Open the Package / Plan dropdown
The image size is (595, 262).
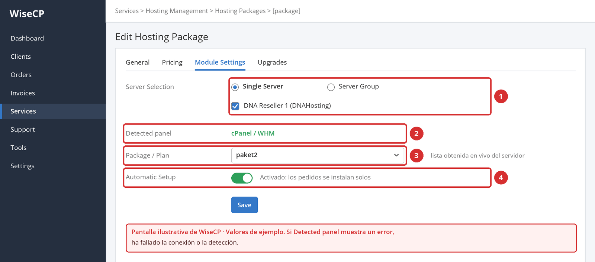coord(318,155)
